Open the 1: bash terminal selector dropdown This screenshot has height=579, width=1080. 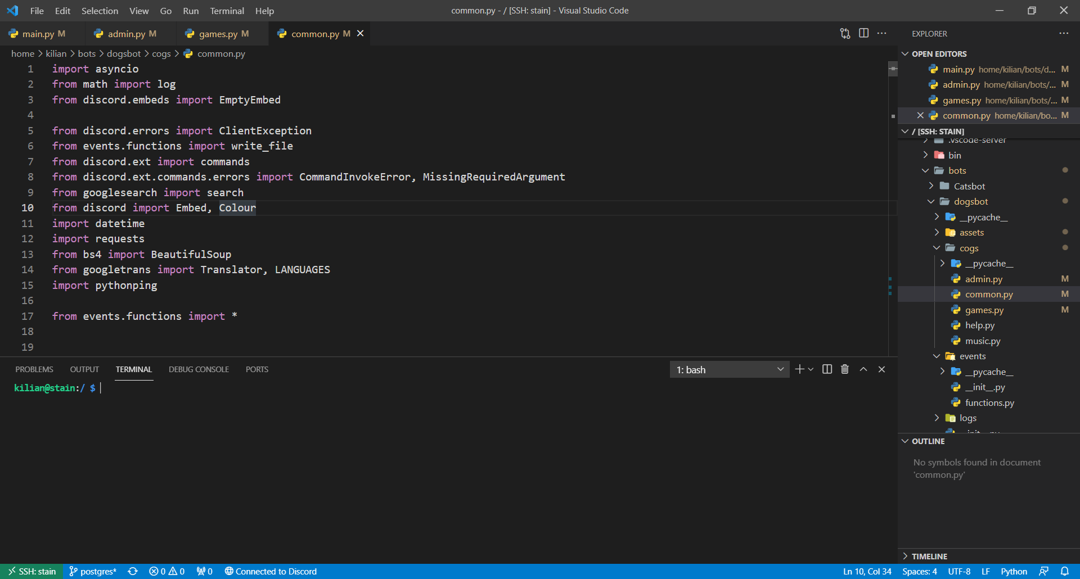(x=729, y=369)
